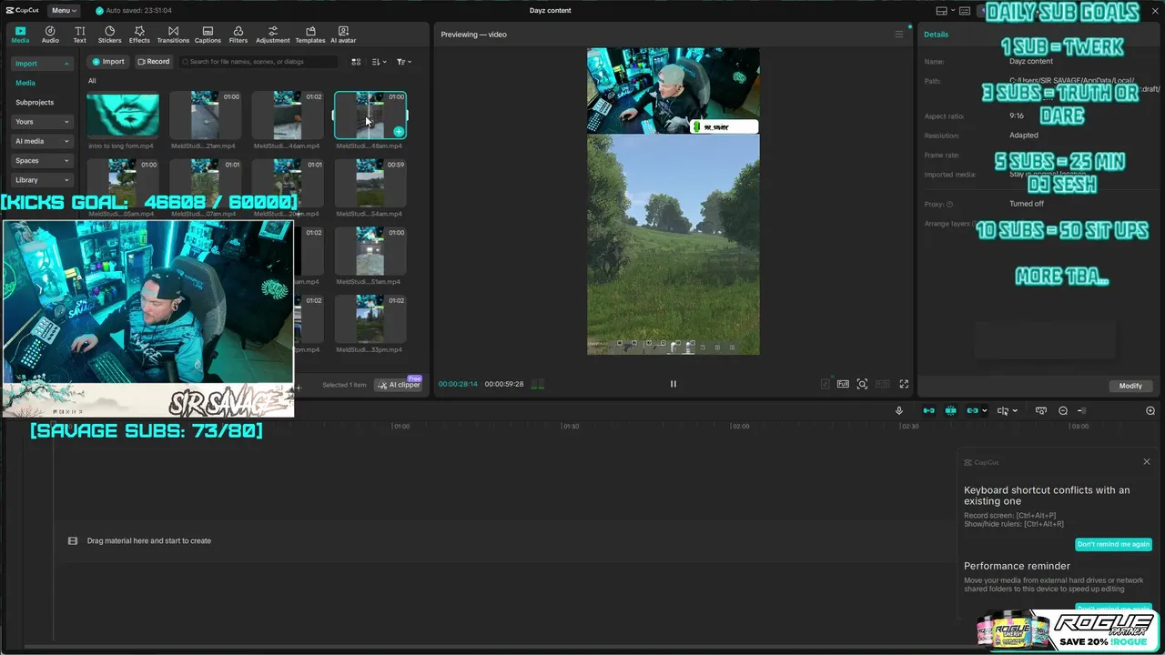Screen dimensions: 1165x655
Task: Click the preview zoom-to-fit icon
Action: pyautogui.click(x=862, y=384)
